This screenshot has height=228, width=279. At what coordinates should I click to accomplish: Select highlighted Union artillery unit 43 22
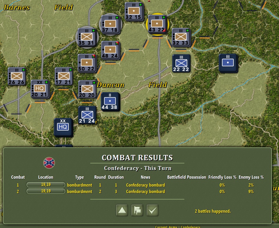click(157, 24)
